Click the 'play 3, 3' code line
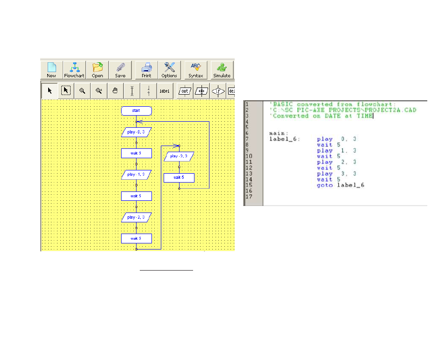The height and width of the screenshot is (345, 446). point(337,174)
